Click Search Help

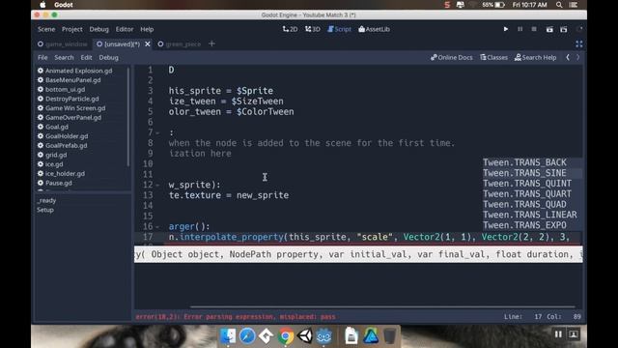tap(535, 58)
